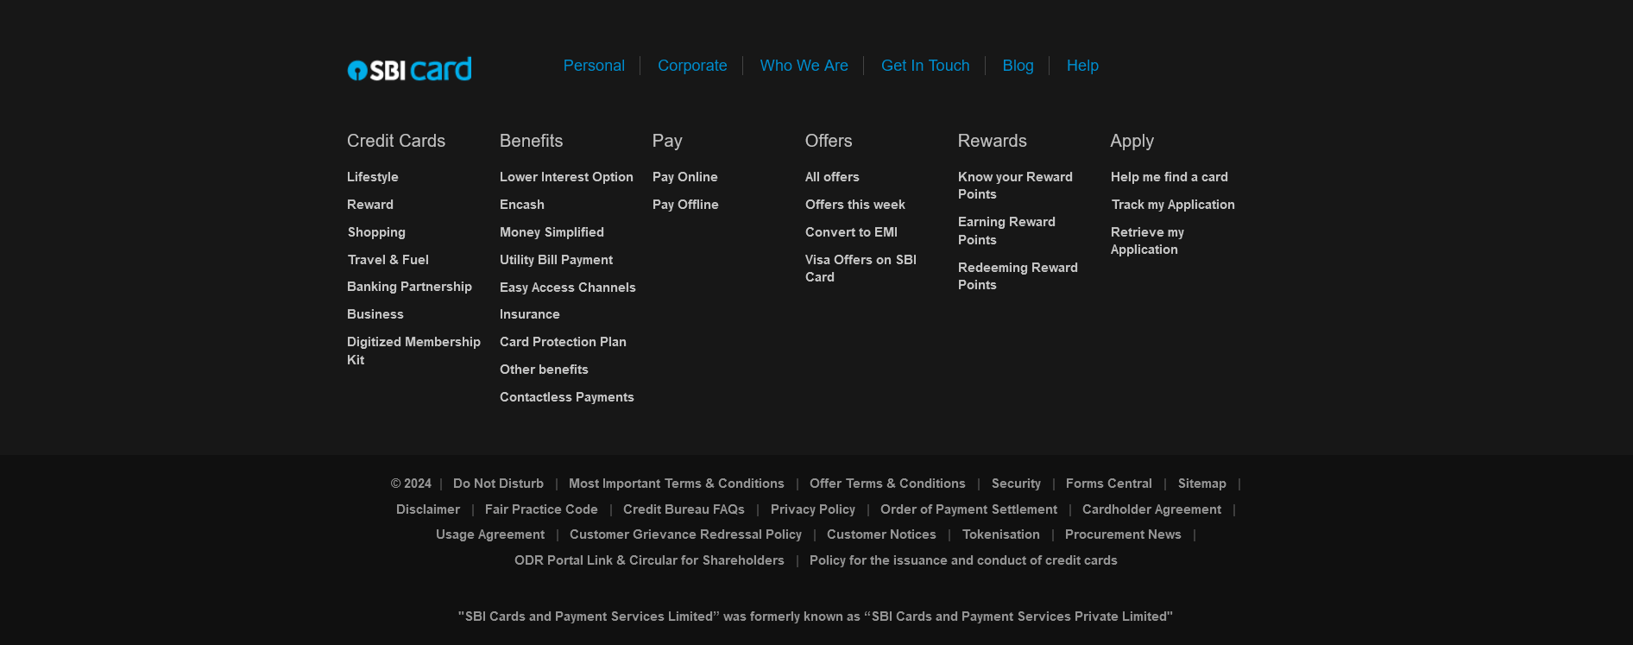Open the Tokenisation footer link
The width and height of the screenshot is (1633, 645).
pos(1001,534)
